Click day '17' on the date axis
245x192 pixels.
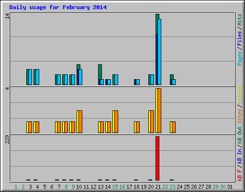point(129,187)
